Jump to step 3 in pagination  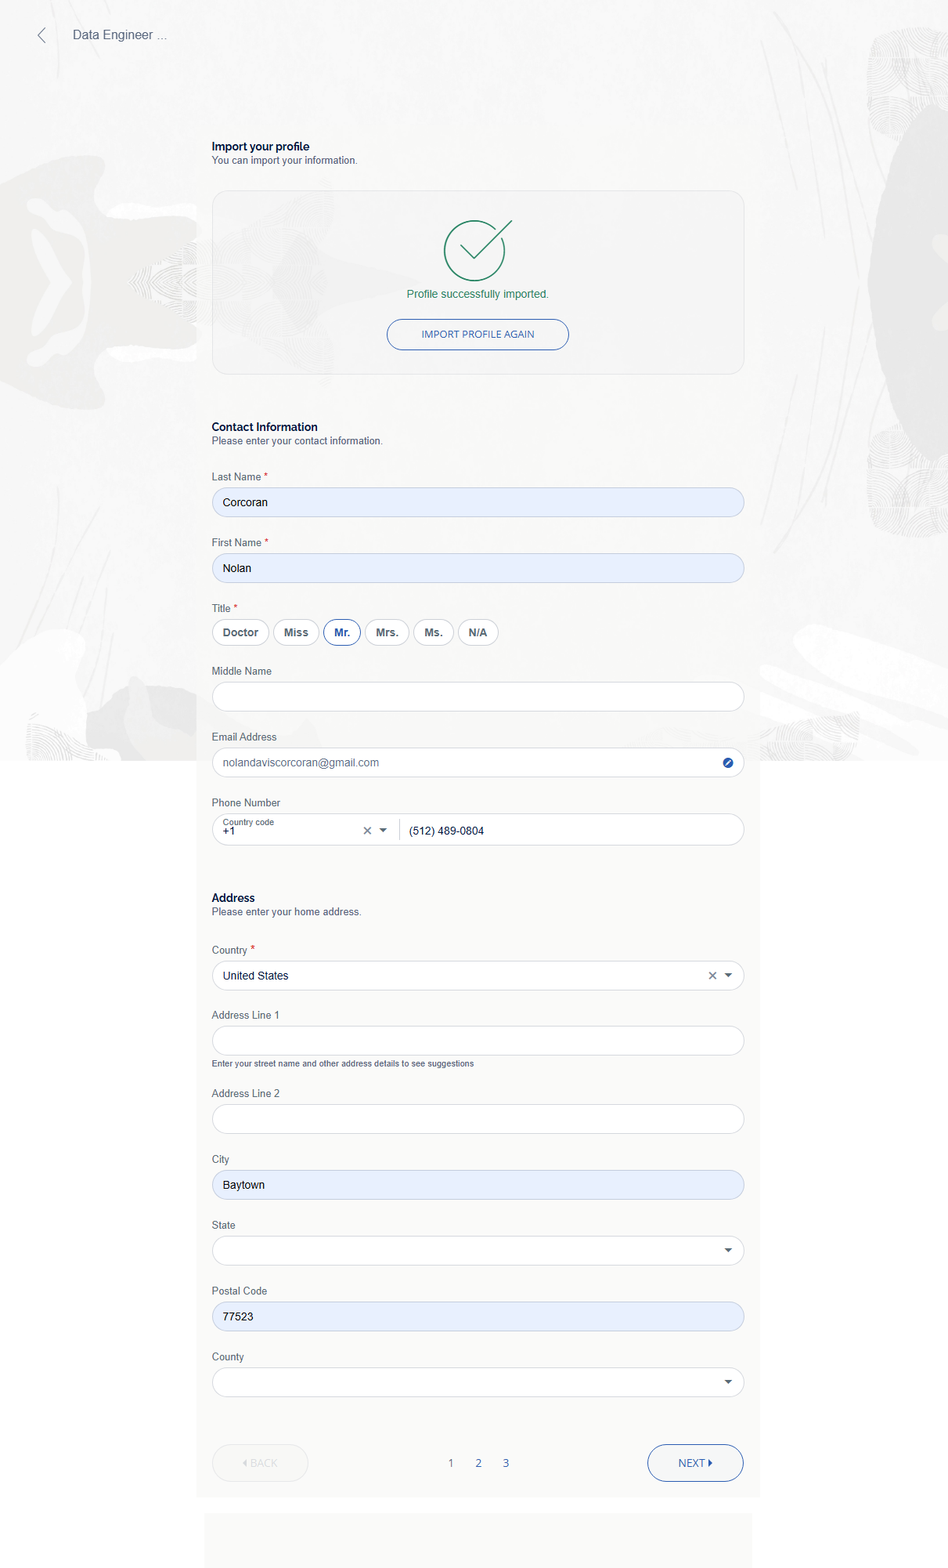506,1463
